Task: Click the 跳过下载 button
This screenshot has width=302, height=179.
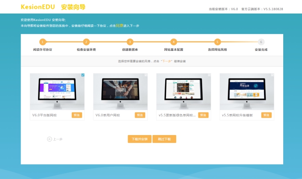Action: click(x=164, y=139)
